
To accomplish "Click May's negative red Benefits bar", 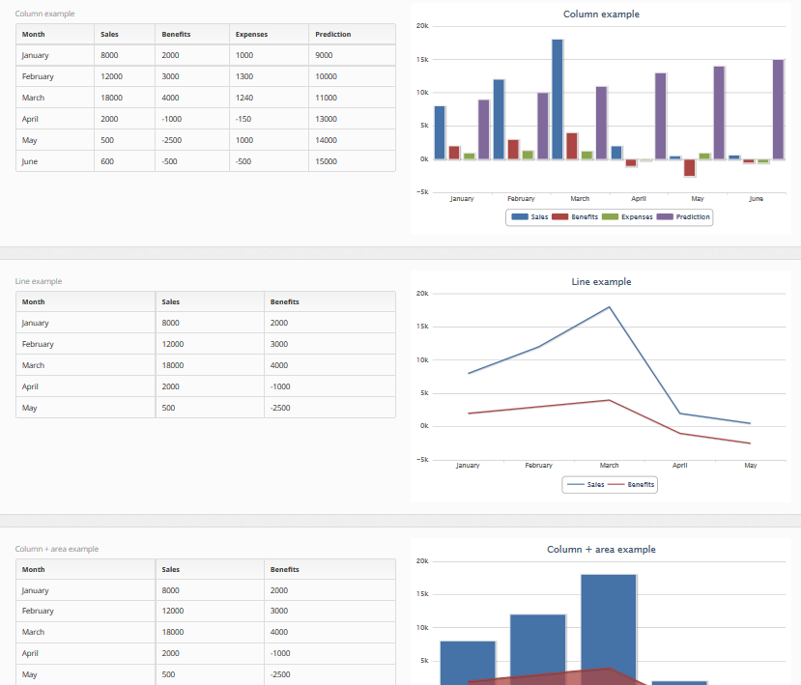I will 689,167.
